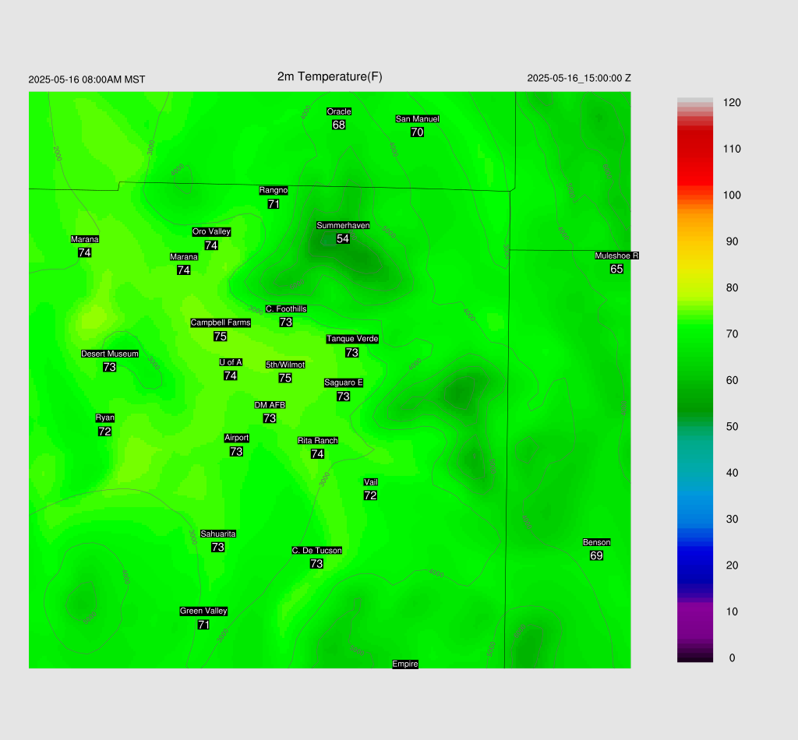This screenshot has height=740, width=798.
Task: Click the 70 value under San Manuel
Action: click(418, 132)
